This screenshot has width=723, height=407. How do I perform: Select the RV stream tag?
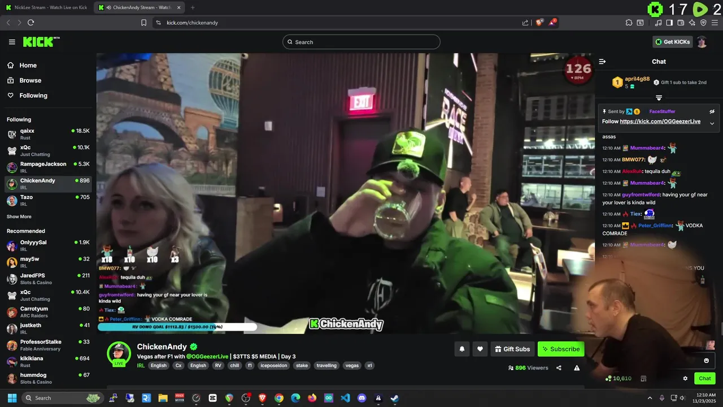[218, 366]
